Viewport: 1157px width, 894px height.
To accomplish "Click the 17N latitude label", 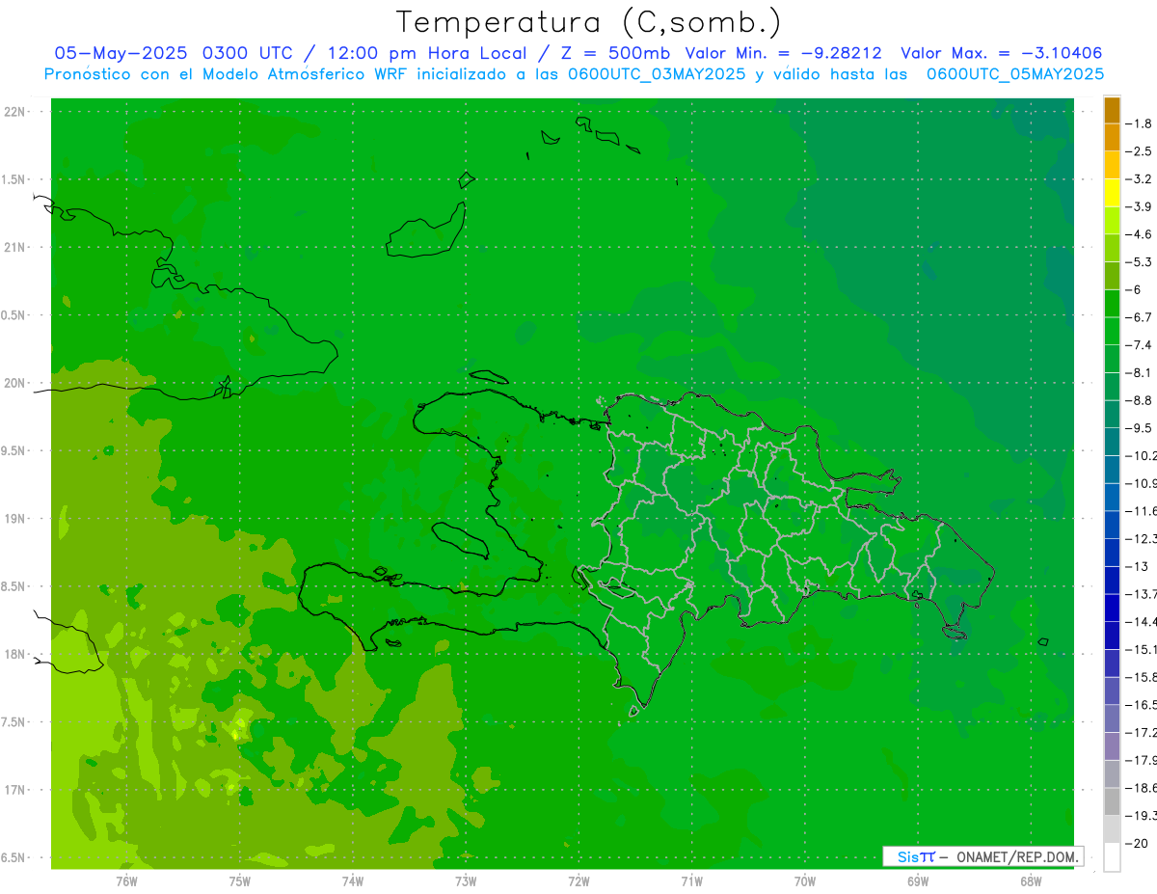I will click(15, 790).
